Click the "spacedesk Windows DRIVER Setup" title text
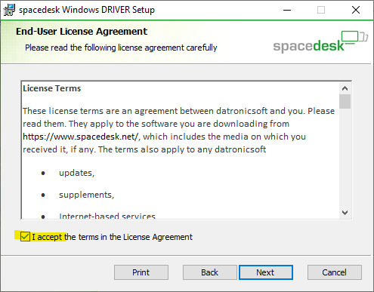 pos(87,10)
